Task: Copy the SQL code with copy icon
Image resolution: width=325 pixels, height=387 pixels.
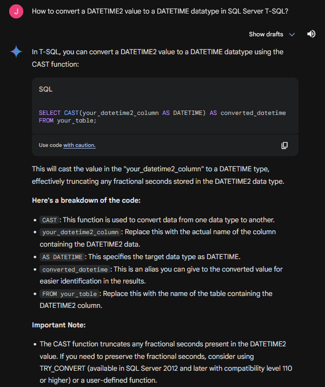Action: click(284, 145)
